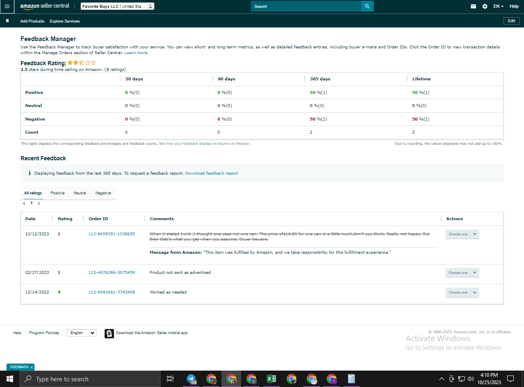Click the network tray icon
Viewport: 524px width, 387px height.
[461, 379]
